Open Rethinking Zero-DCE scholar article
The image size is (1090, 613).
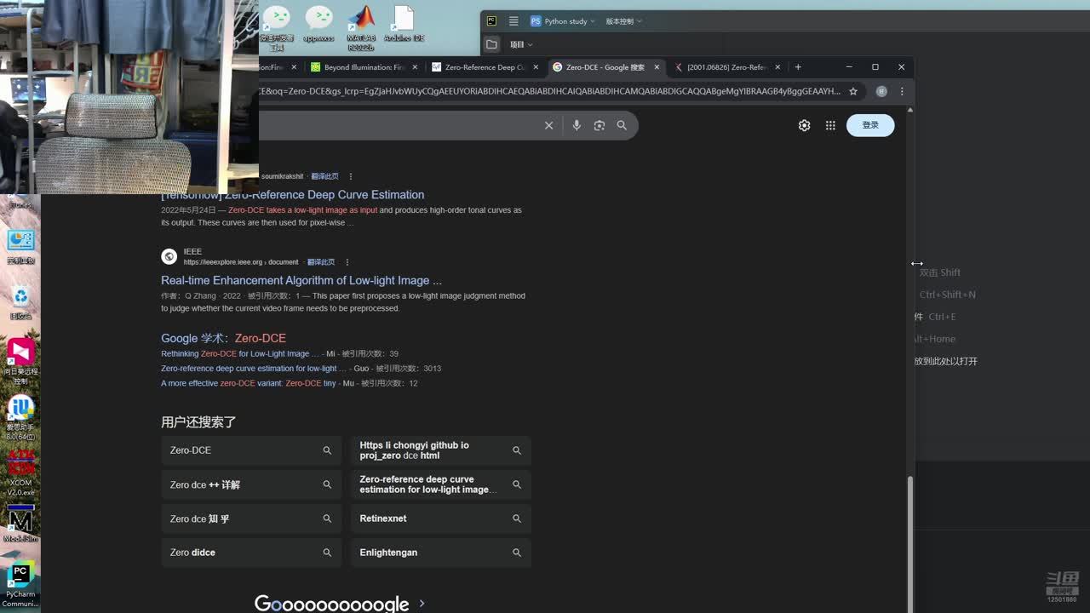coord(239,353)
